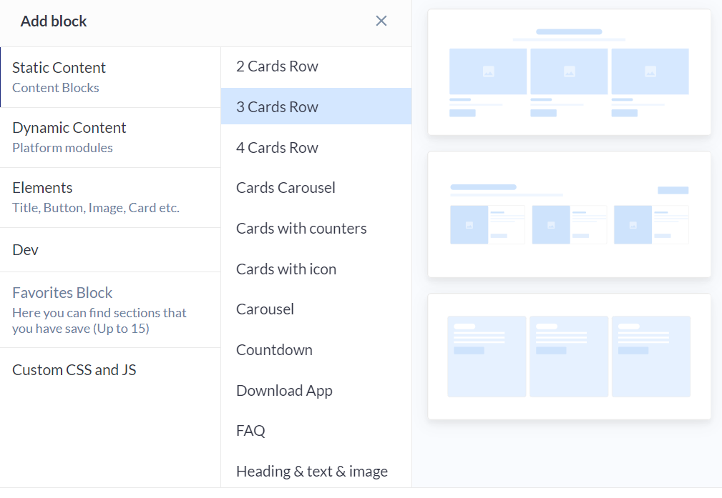This screenshot has width=722, height=498.
Task: Close the Add block dialog
Action: [x=381, y=21]
